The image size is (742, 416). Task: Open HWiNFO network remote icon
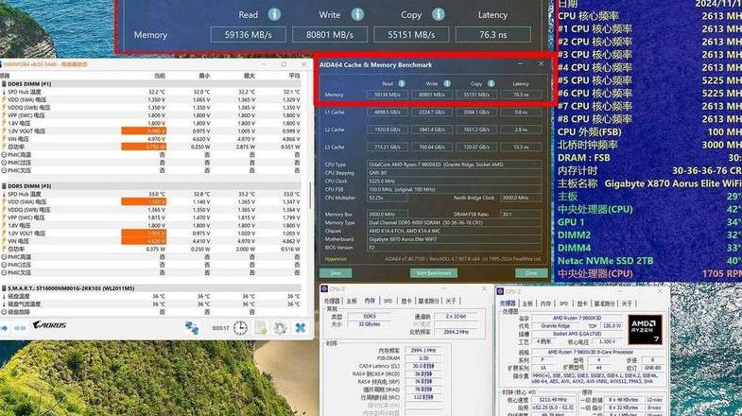192,328
